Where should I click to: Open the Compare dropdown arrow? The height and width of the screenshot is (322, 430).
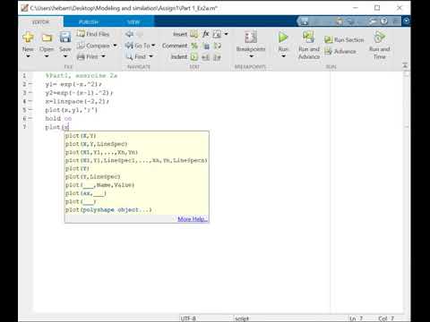[115, 46]
